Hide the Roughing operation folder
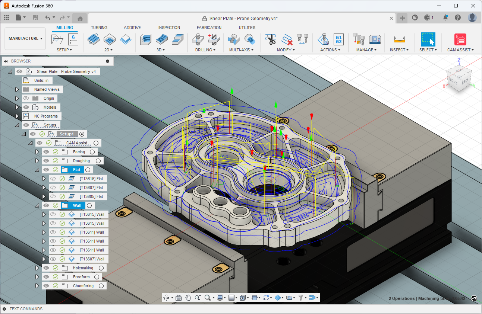Screen dimensions: 482x314 pos(46,161)
